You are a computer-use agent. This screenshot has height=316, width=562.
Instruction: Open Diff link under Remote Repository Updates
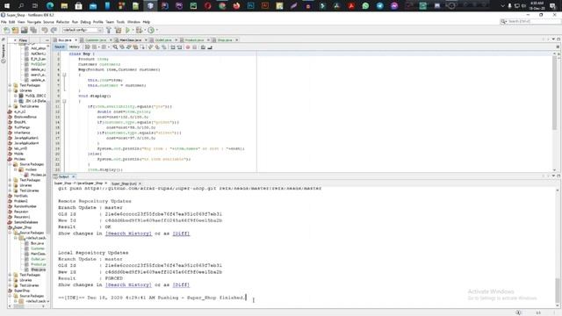click(x=181, y=233)
